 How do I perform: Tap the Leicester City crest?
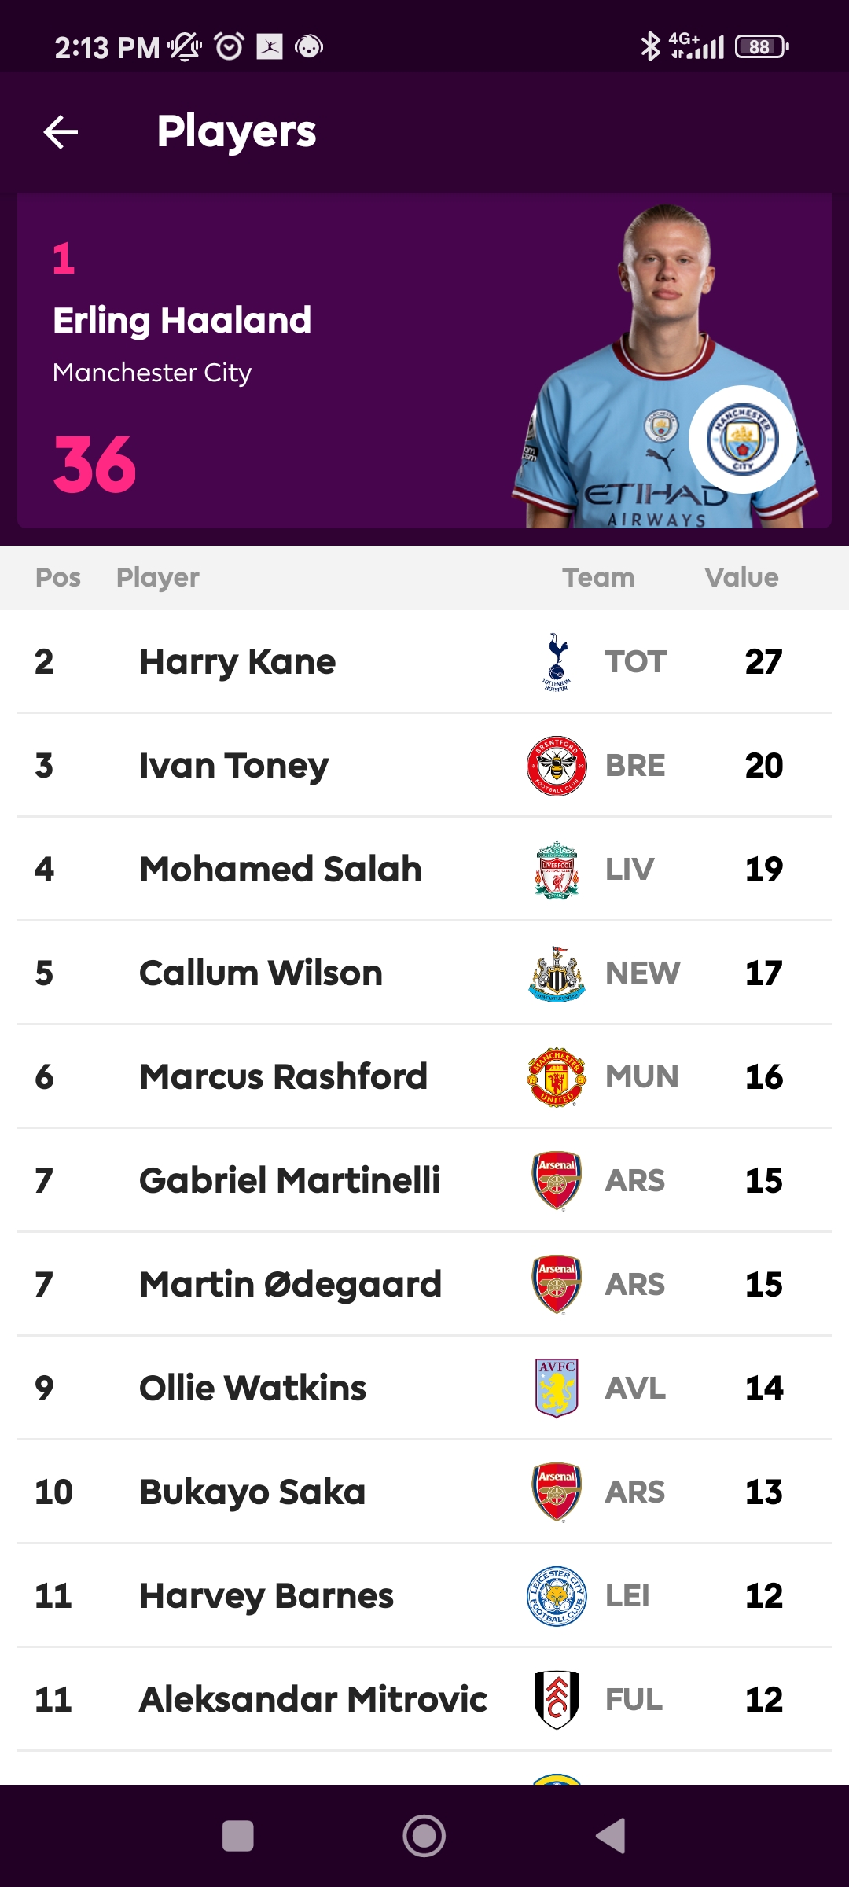pos(557,1596)
